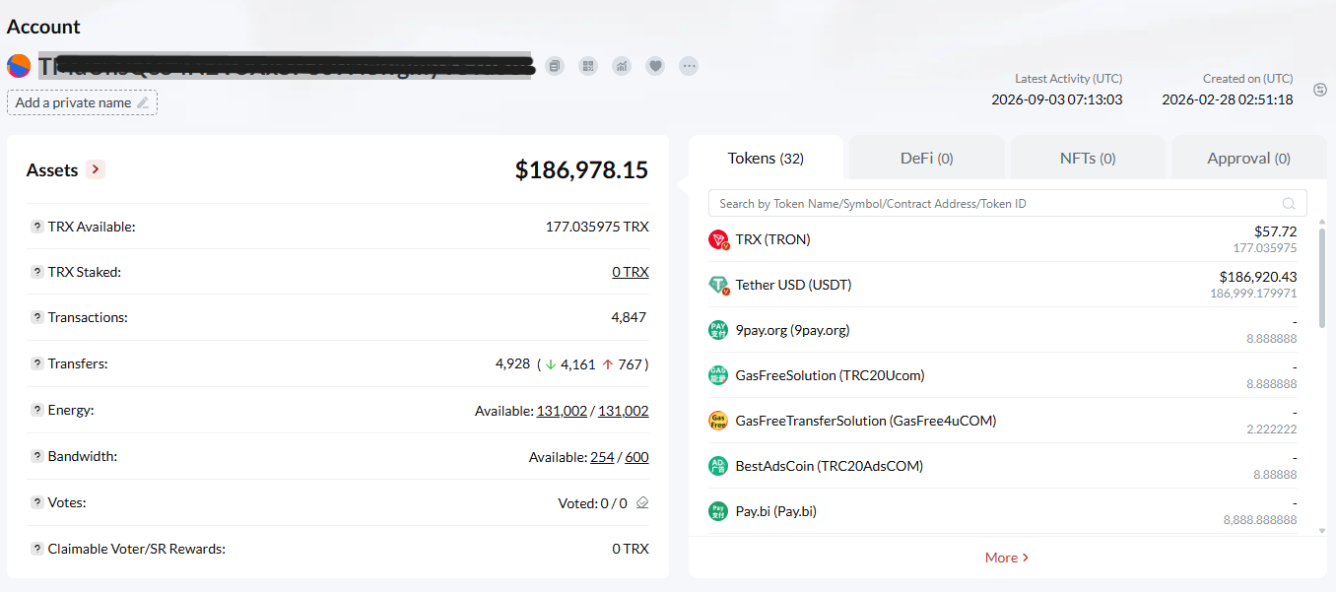The width and height of the screenshot is (1336, 592).
Task: Click the TRX (TRON) token logo
Action: (x=718, y=239)
